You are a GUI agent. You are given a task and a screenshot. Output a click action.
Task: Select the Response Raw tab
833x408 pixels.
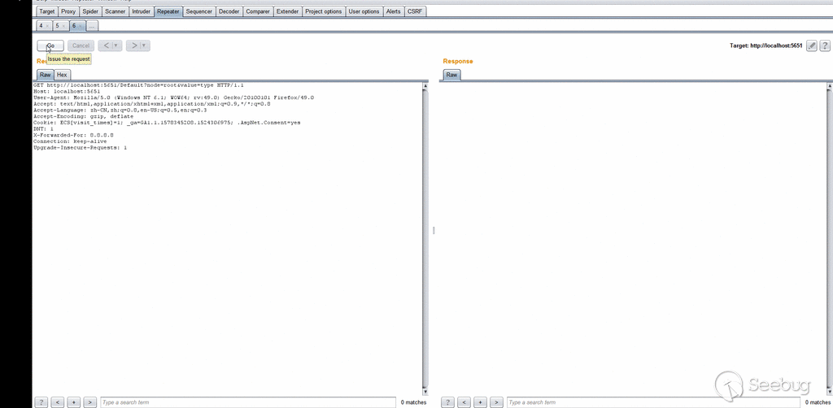[x=451, y=75]
